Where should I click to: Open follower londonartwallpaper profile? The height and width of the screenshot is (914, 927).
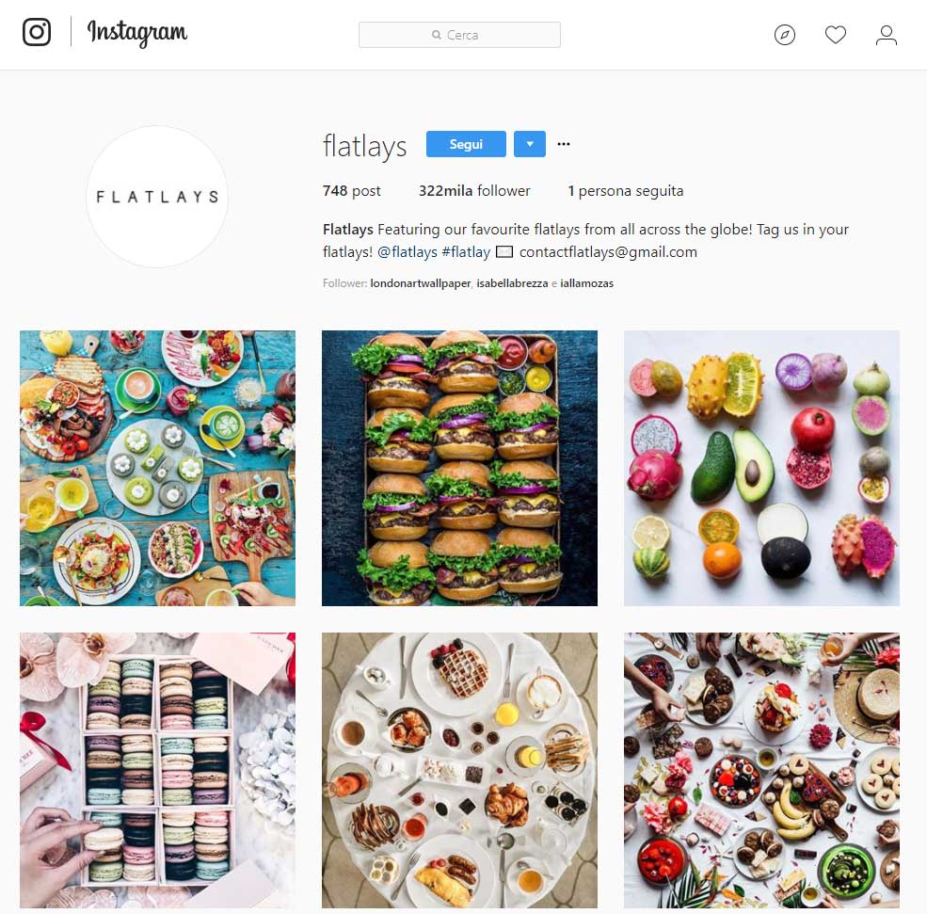(421, 283)
